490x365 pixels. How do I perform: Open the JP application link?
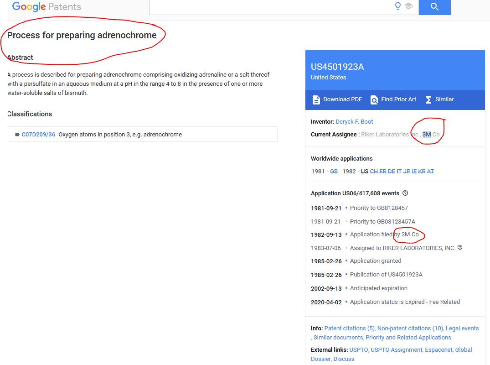(x=407, y=172)
